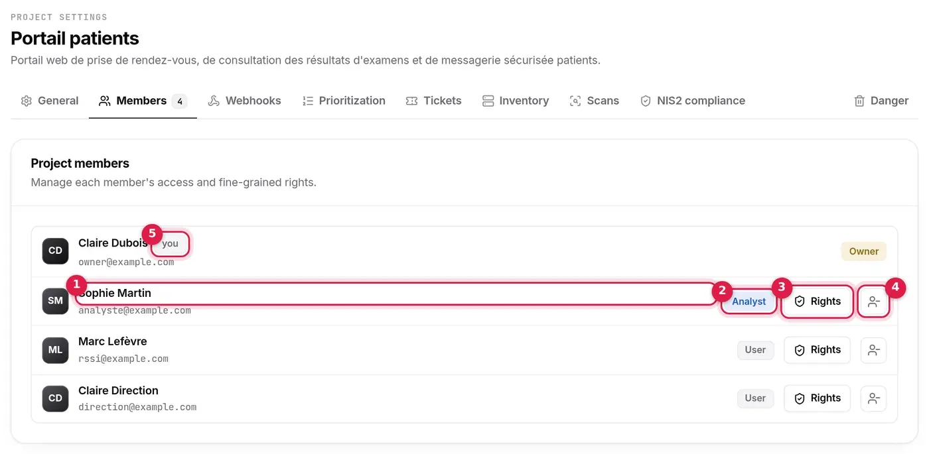This screenshot has width=929, height=454.
Task: Click the server icon beside Inventory
Action: (x=488, y=101)
